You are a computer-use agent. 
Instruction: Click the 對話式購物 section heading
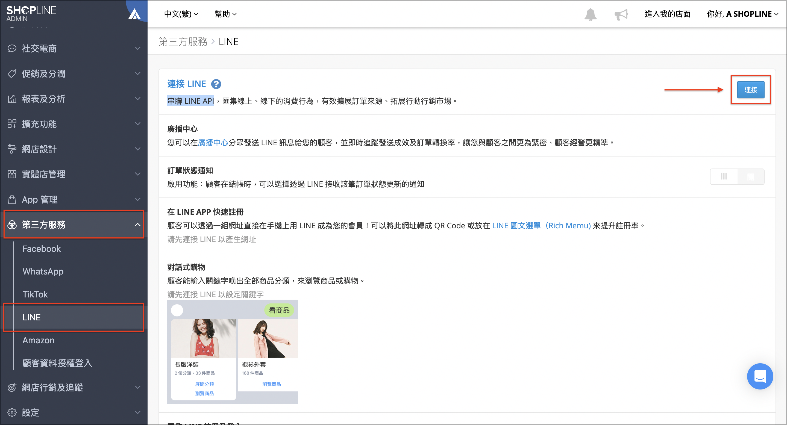coord(186,267)
